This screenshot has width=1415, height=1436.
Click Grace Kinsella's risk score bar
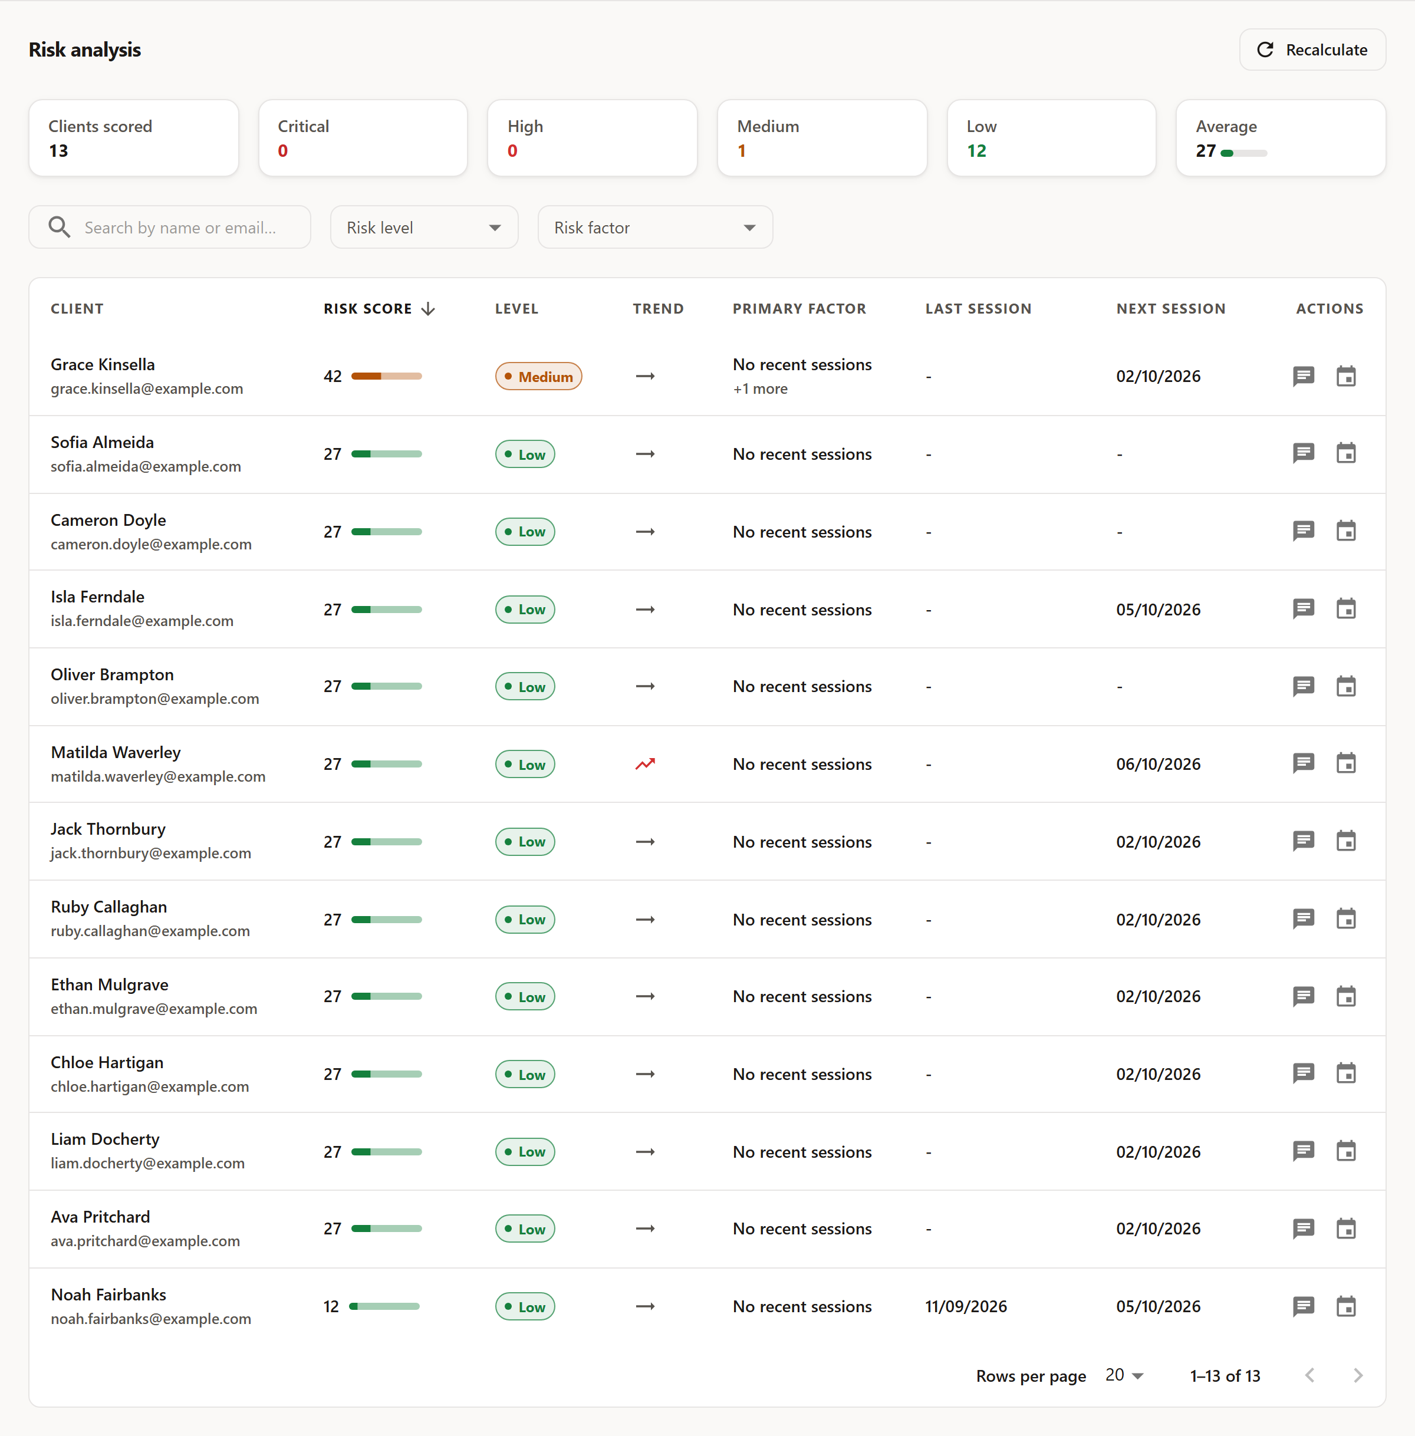click(386, 376)
